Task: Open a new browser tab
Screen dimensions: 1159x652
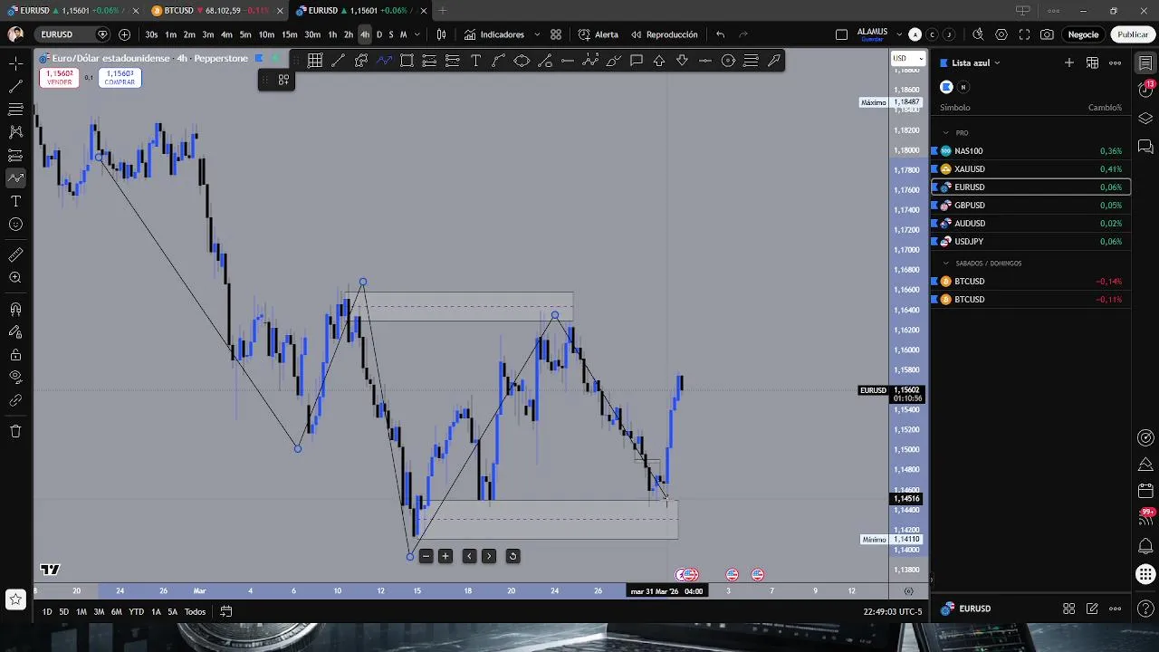Action: coord(443,10)
